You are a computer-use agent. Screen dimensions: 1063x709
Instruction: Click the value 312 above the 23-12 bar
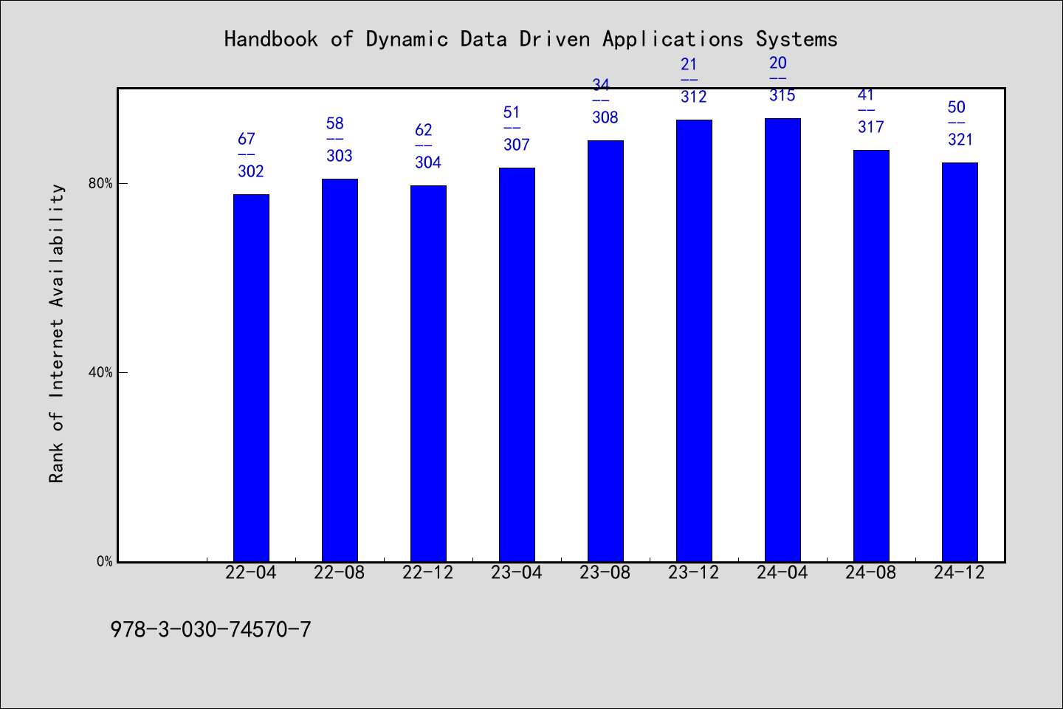pos(694,97)
